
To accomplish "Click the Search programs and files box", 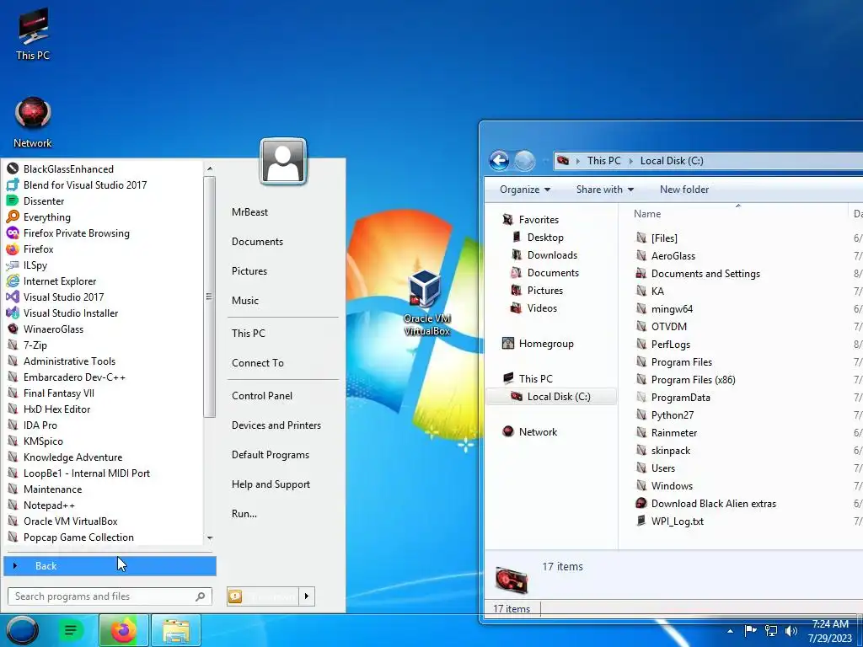I will pyautogui.click(x=110, y=596).
